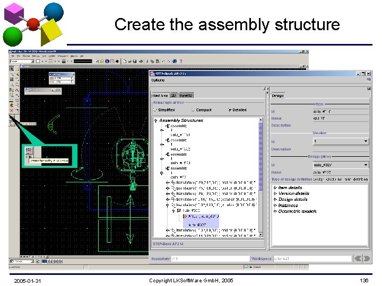
Task: Click the small icon at STEP-Book's right edge
Action: point(369,79)
